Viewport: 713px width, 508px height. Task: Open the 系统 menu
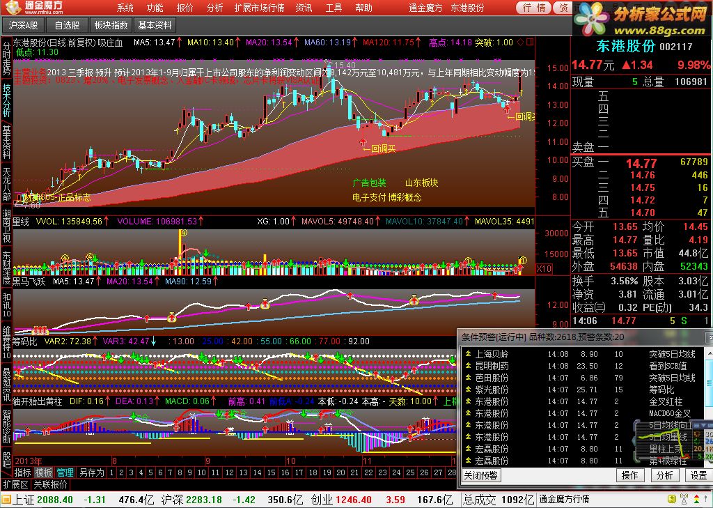(125, 8)
